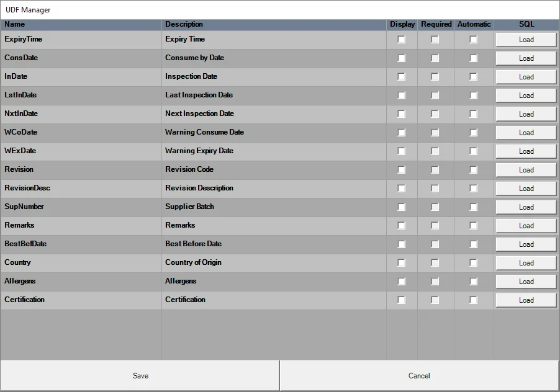Click the Save button
Viewport: 560px width, 392px height.
coord(140,375)
